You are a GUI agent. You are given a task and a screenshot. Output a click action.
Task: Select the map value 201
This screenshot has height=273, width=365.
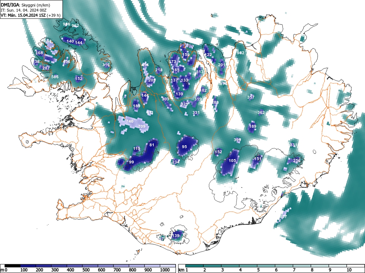[x=222, y=65]
